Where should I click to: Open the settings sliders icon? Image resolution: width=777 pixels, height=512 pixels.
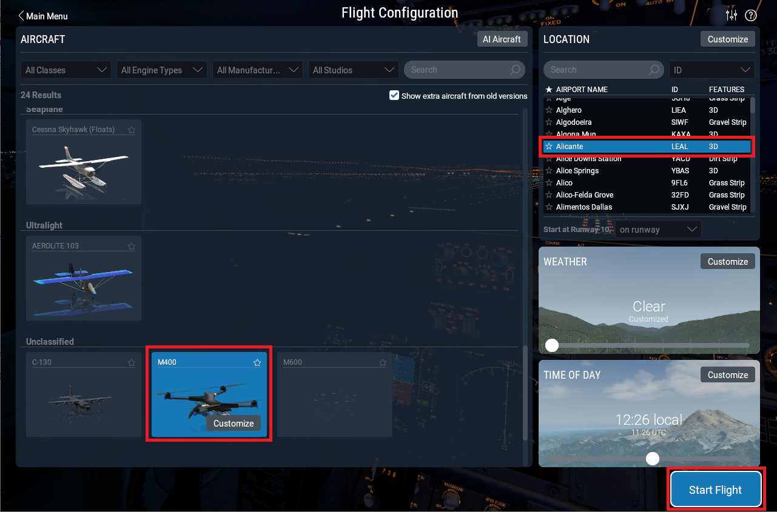click(x=732, y=16)
